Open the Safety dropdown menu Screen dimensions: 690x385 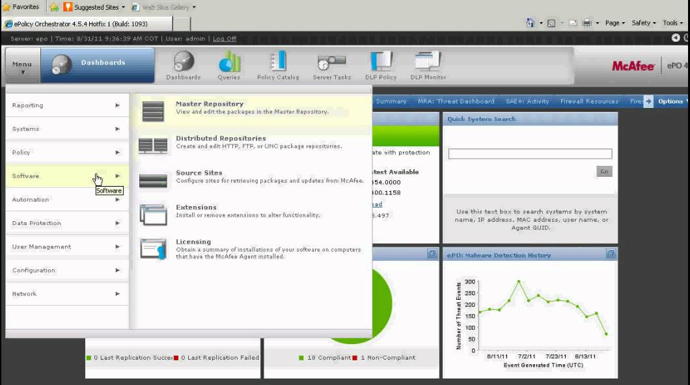pos(644,23)
